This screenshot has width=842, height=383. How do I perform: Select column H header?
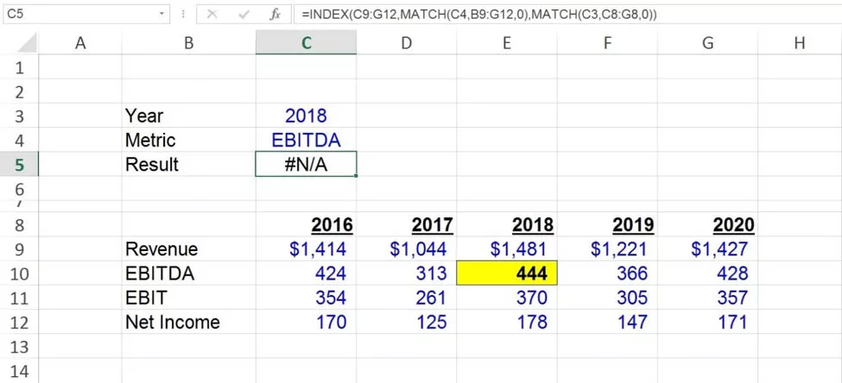pyautogui.click(x=799, y=42)
